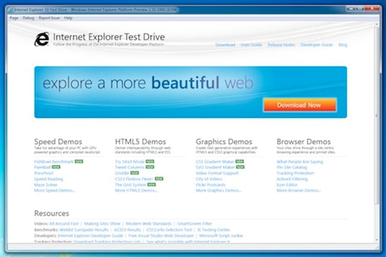This screenshot has width=386, height=257.
Task: Open City of Videos demo
Action: (x=209, y=179)
